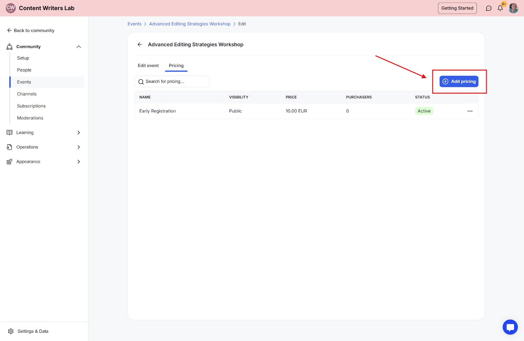524x341 pixels.
Task: Select the Pricing tab
Action: [176, 66]
